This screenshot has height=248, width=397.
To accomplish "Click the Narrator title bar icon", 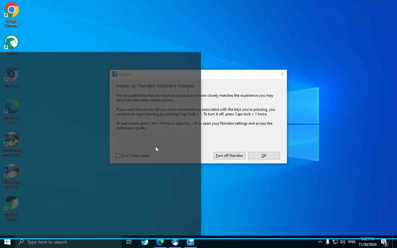I will click(x=115, y=74).
